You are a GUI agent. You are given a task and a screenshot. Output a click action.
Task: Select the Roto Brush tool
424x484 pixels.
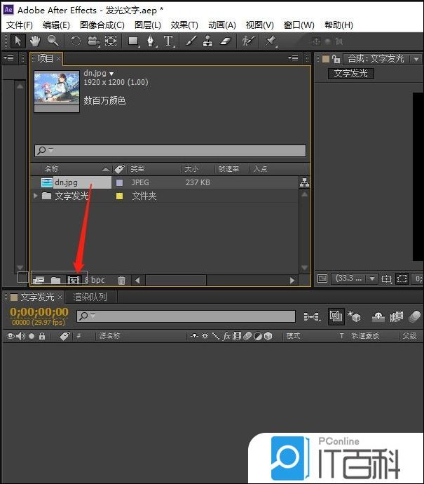[x=248, y=41]
